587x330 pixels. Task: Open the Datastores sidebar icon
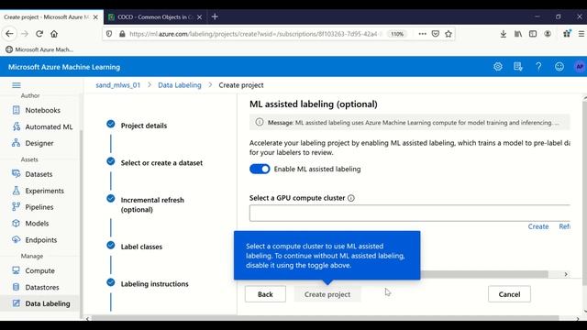pos(17,287)
